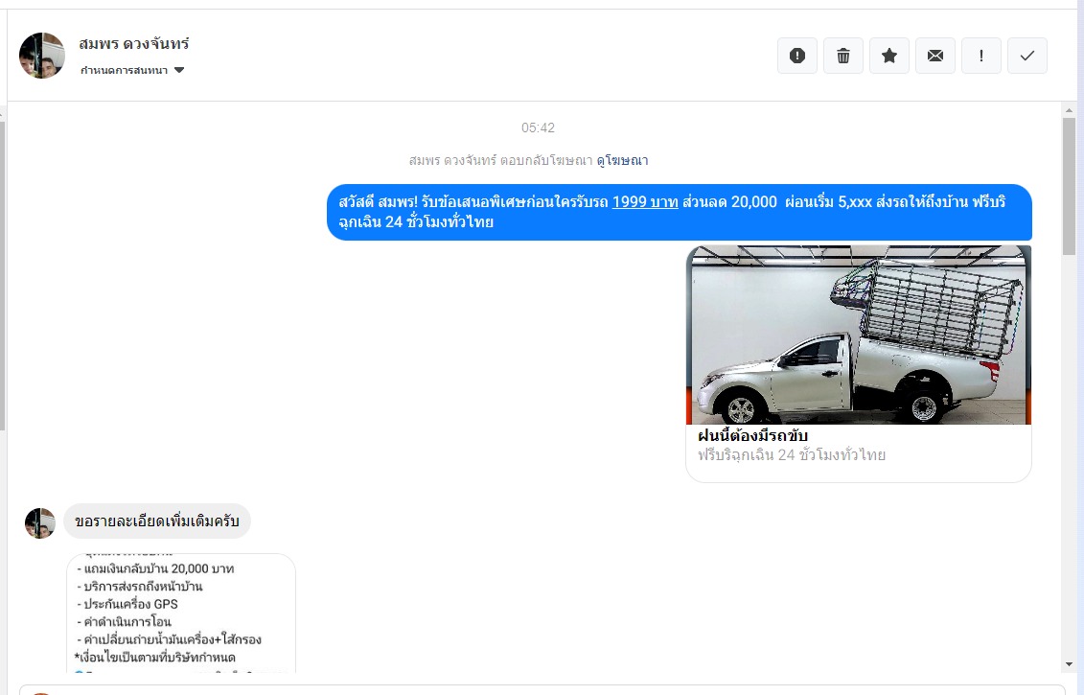The image size is (1084, 695).
Task: Click the conversation scrollbar thumb
Action: pos(1069,186)
